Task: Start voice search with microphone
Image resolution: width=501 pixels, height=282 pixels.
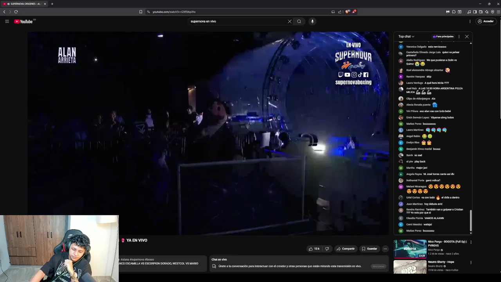Action: coord(312,21)
